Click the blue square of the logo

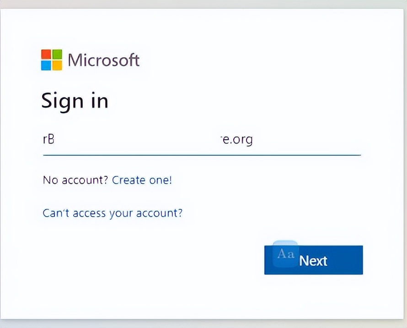[46, 66]
